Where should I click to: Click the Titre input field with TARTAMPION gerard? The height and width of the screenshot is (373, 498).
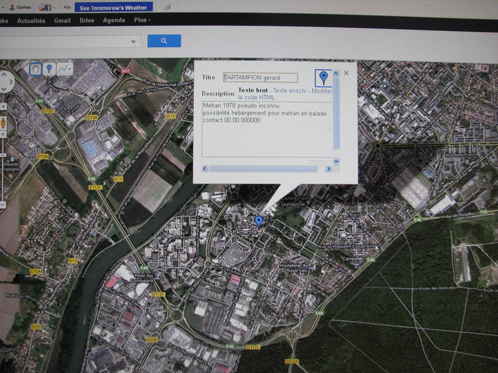[260, 77]
